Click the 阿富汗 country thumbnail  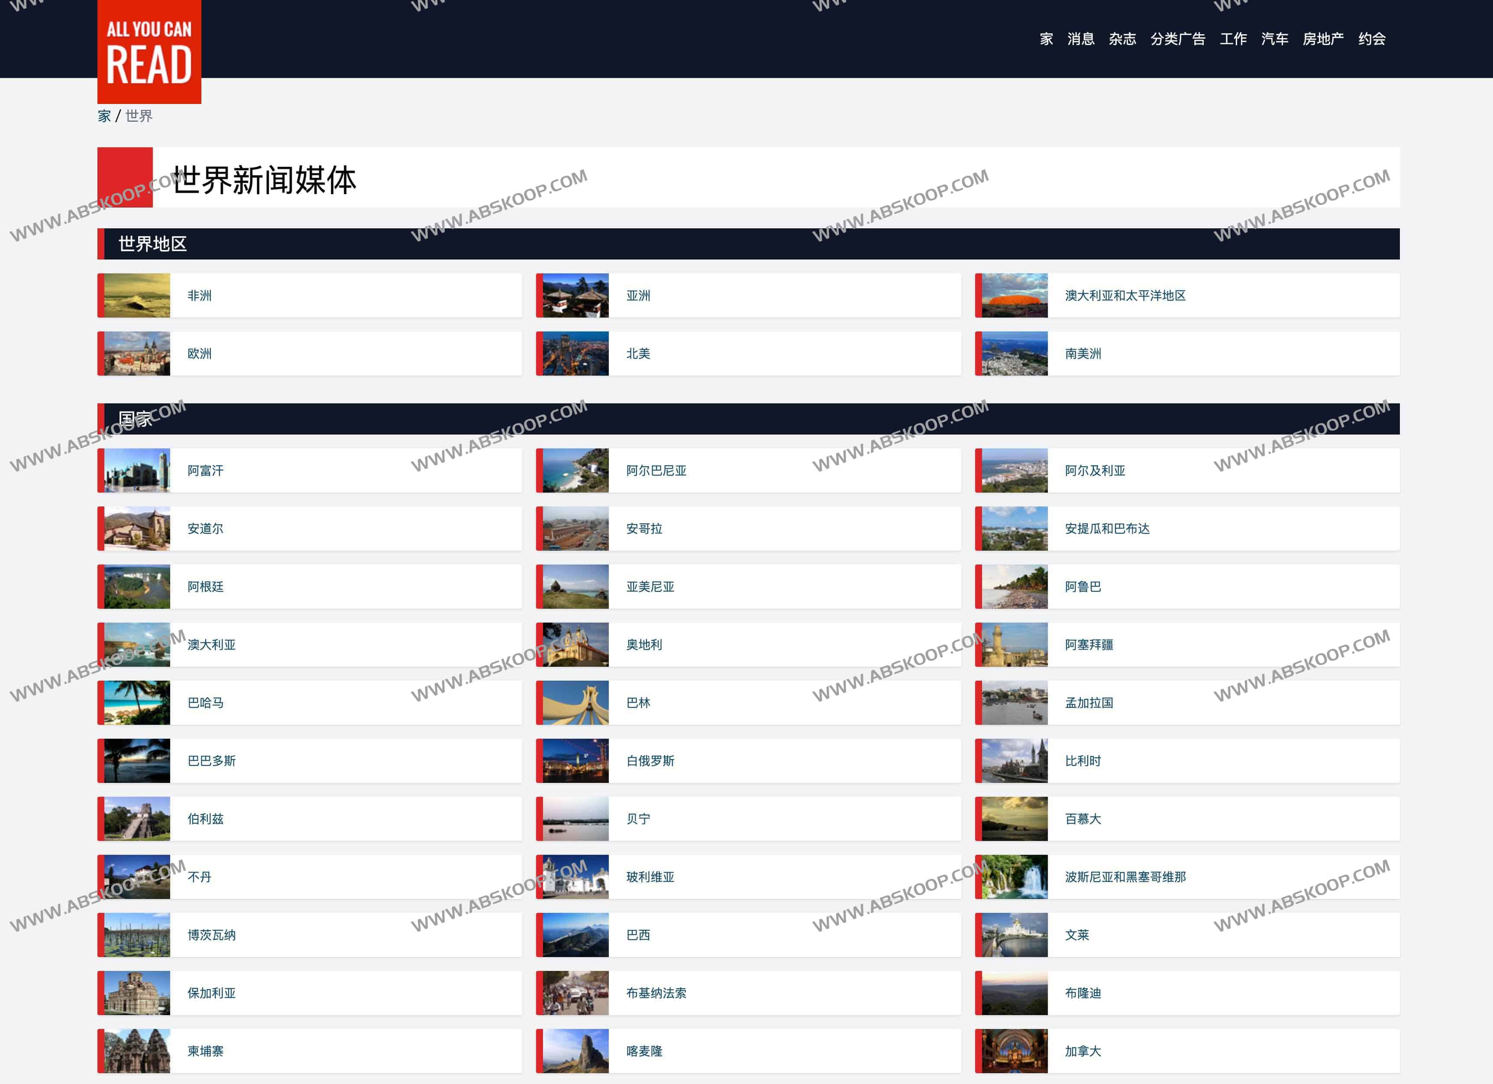tap(137, 470)
